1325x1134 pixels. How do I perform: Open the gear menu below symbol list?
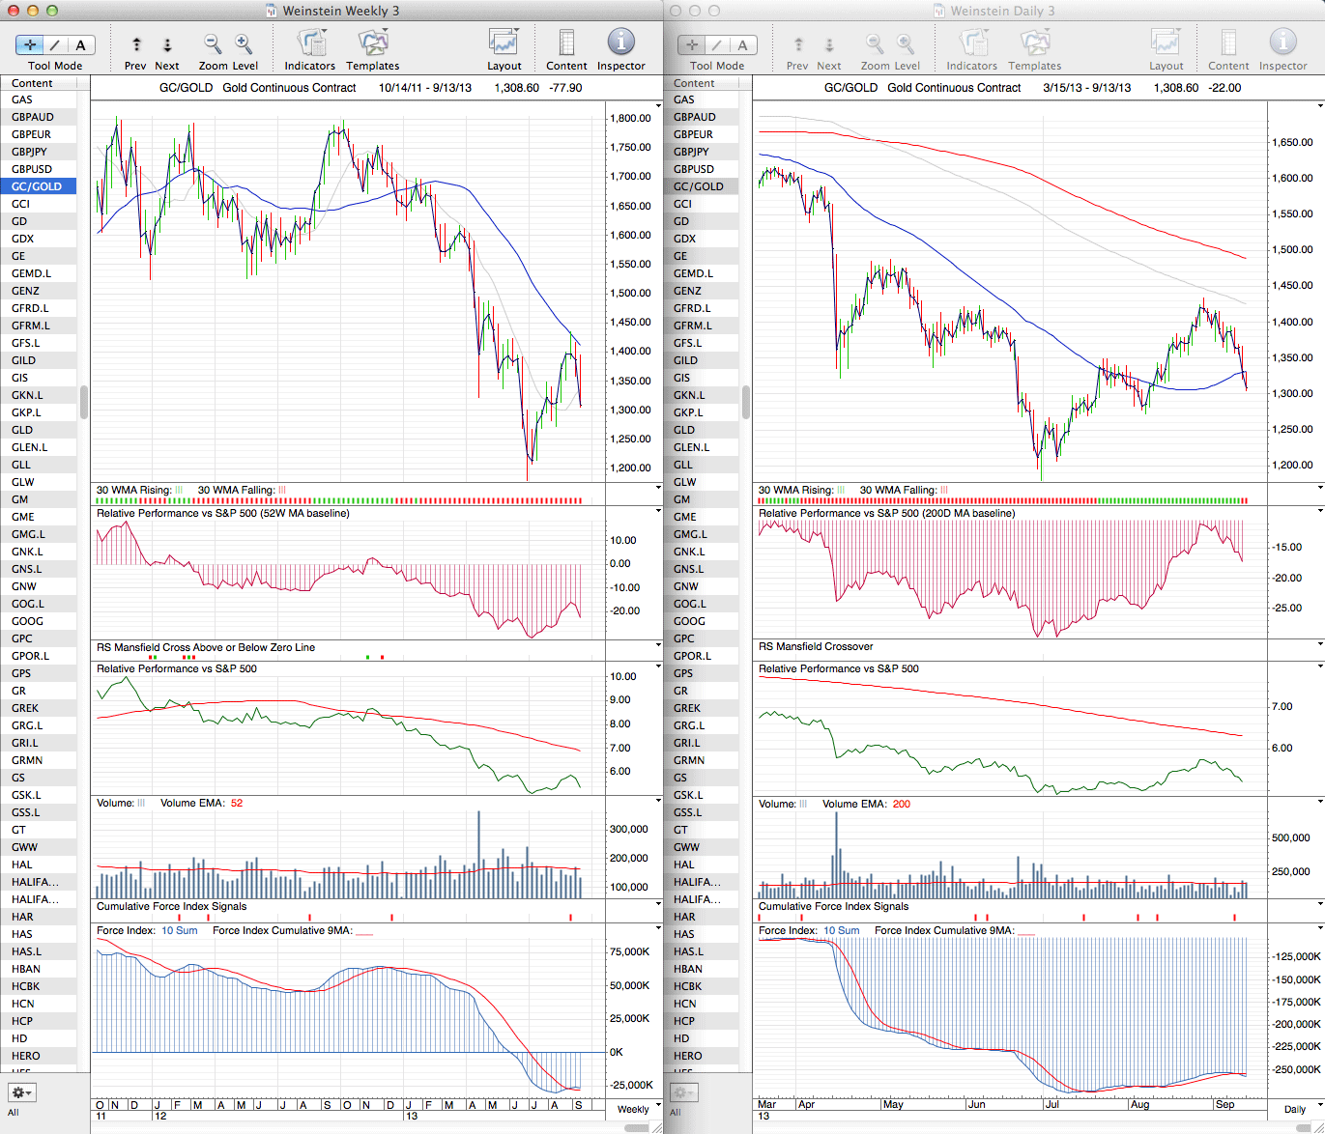21,1092
